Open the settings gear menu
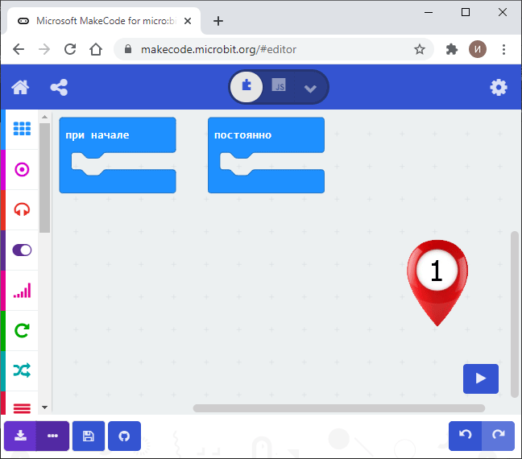The height and width of the screenshot is (459, 522). (x=499, y=88)
